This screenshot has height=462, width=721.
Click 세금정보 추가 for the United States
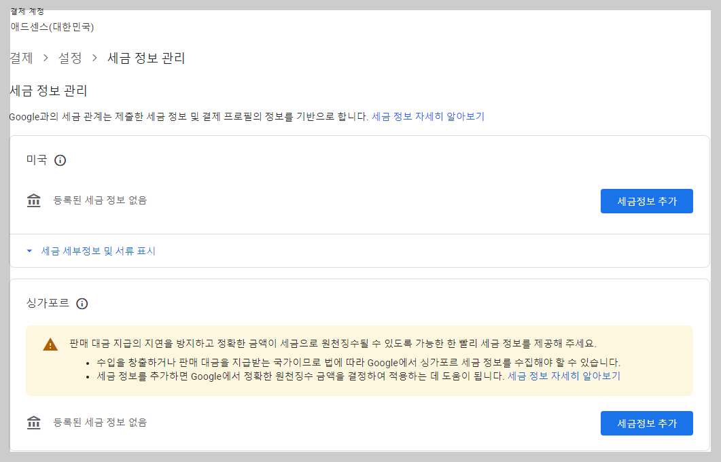pyautogui.click(x=646, y=200)
